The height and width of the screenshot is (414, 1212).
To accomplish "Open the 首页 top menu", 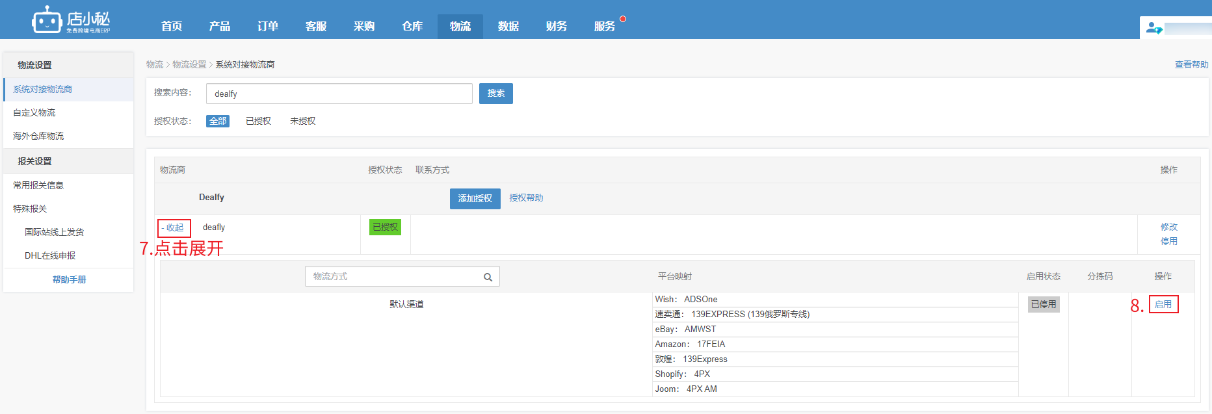I will pyautogui.click(x=172, y=26).
